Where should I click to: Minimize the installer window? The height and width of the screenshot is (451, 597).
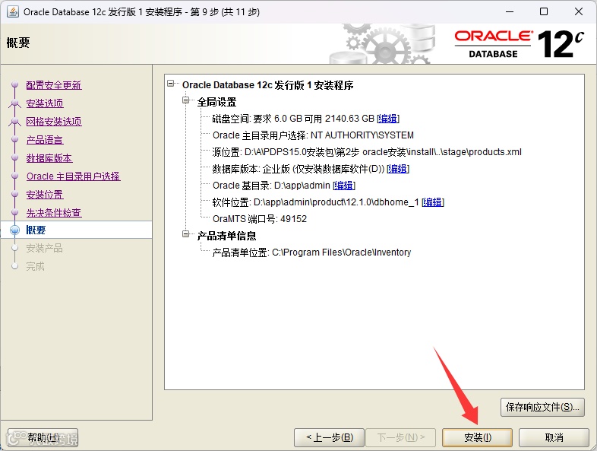coord(510,11)
